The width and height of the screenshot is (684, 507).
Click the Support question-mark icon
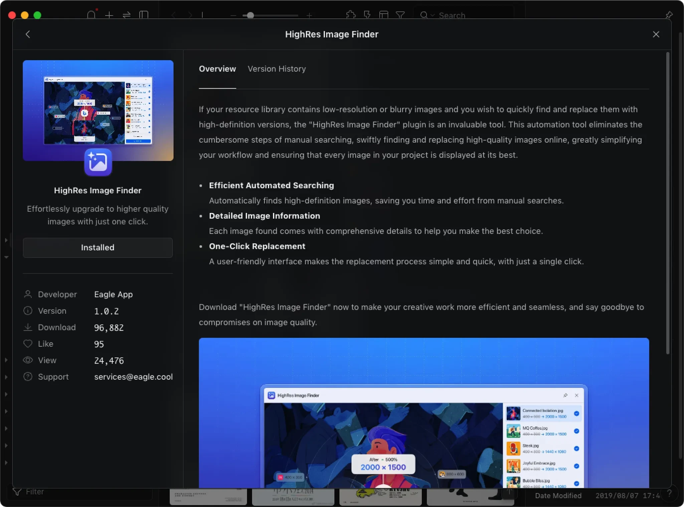coord(28,377)
